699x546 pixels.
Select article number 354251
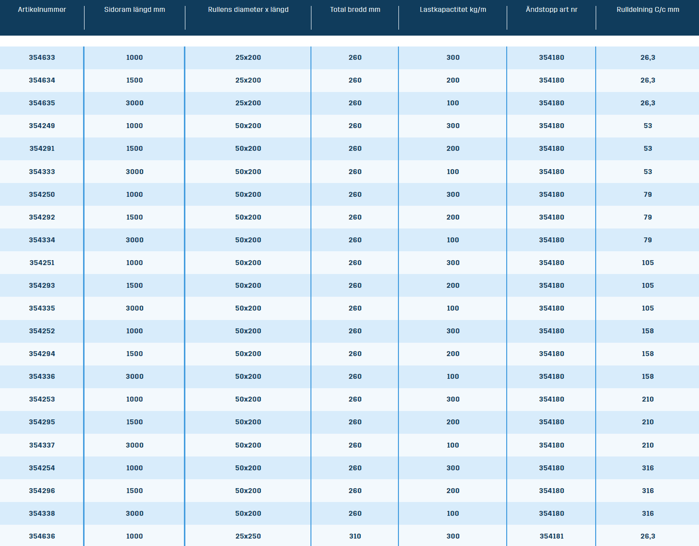[x=42, y=263]
